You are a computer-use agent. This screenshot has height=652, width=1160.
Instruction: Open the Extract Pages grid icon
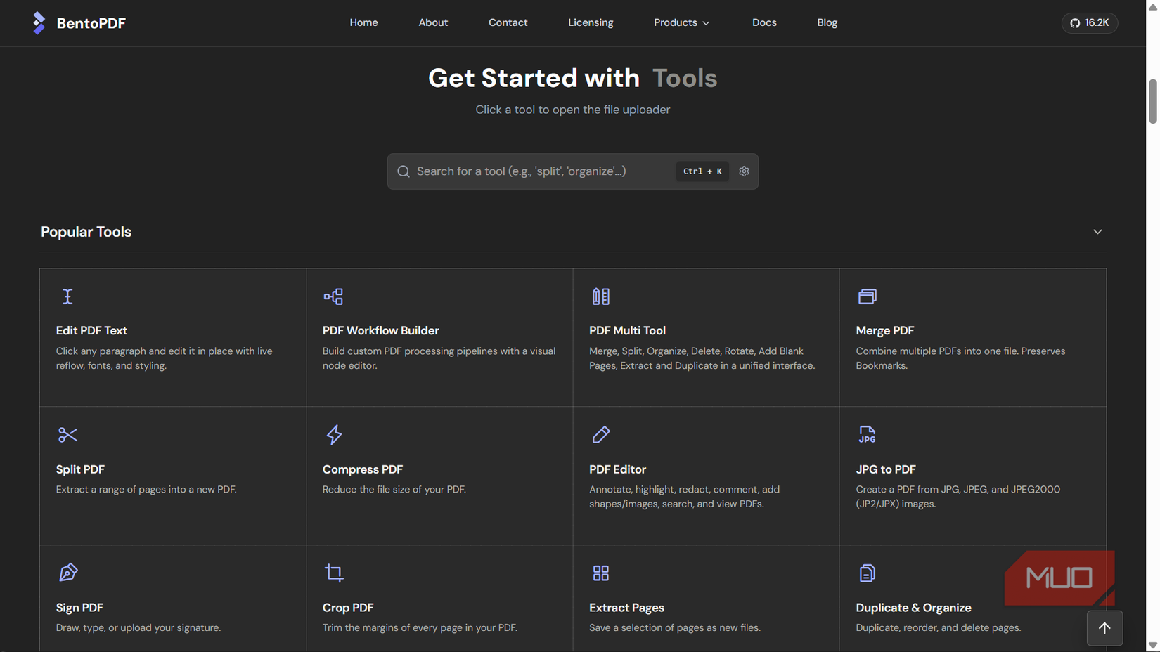click(x=600, y=573)
